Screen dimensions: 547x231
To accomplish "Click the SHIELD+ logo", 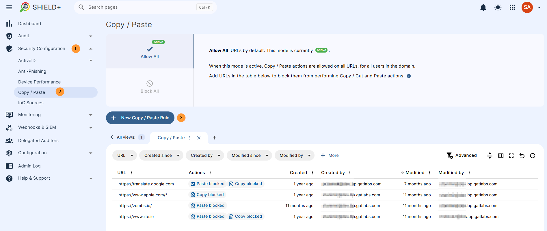I will tap(40, 7).
